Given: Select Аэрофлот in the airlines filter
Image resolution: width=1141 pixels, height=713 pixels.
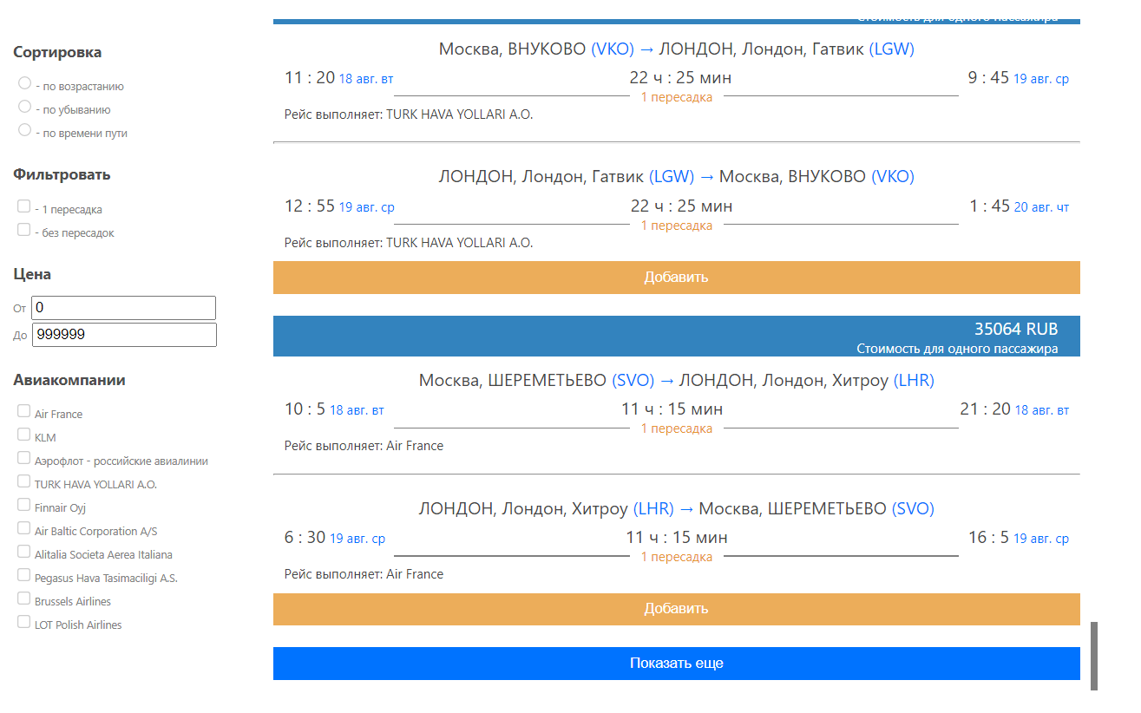Looking at the screenshot, I should tap(22, 457).
